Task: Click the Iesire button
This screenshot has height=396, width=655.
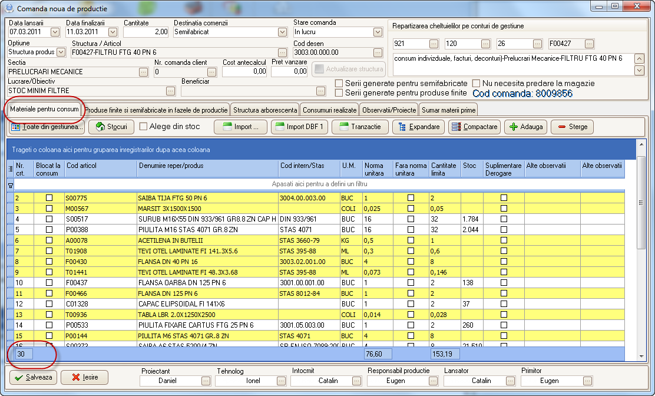Action: click(85, 377)
